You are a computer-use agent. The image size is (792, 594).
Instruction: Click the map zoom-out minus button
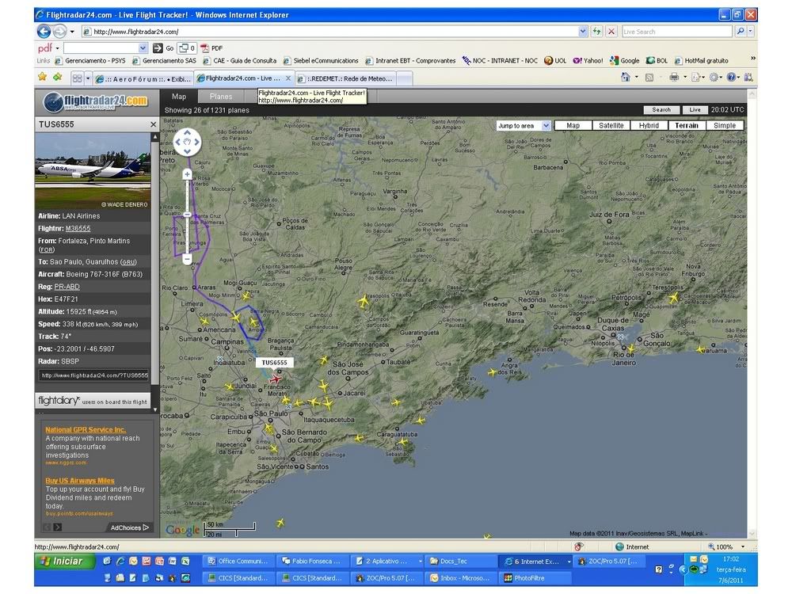coord(187,259)
